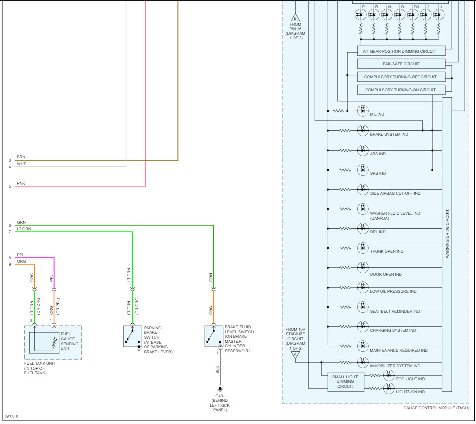
Task: Click the DOOR OPEN IND lamp symbol
Action: (363, 267)
